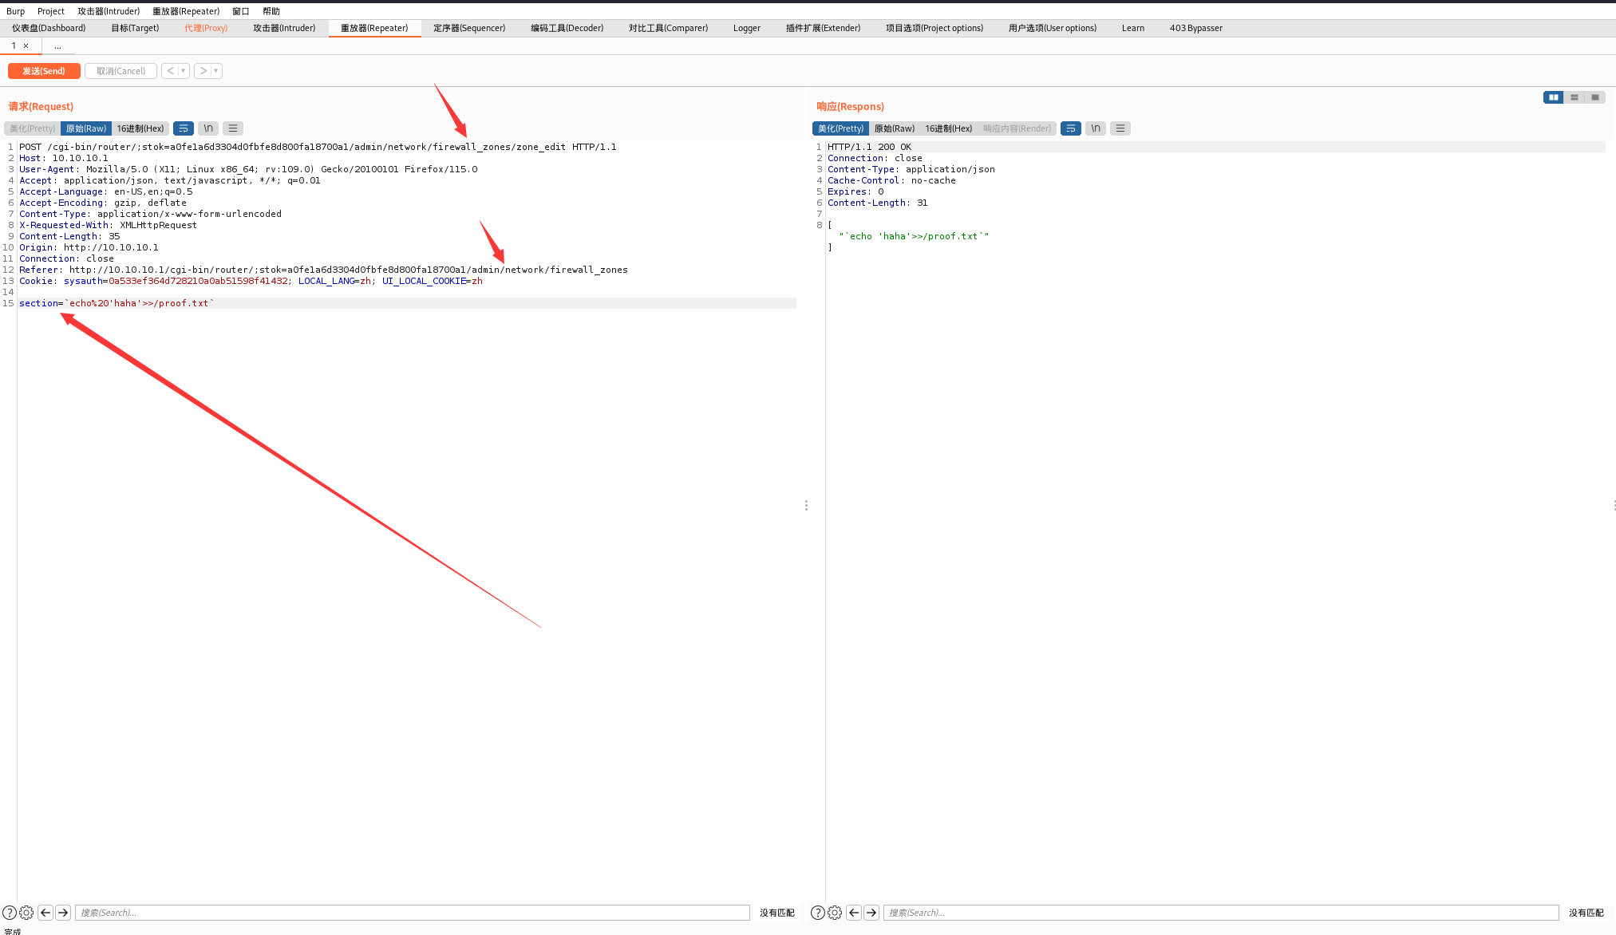Switch to the Sequencer tab
The width and height of the screenshot is (1616, 935).
[x=469, y=28]
